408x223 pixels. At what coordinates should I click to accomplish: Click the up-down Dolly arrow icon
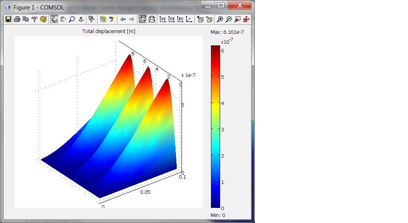point(81,19)
